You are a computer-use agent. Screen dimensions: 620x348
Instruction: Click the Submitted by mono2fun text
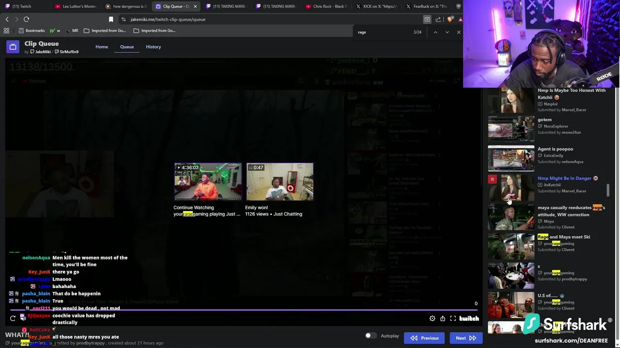559,132
